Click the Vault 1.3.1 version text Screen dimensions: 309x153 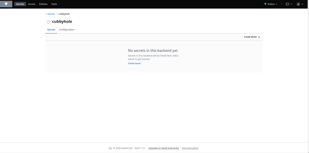click(x=140, y=148)
